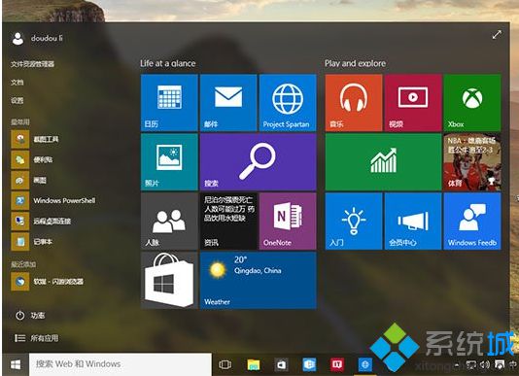Launch the Project Spartan browser tile

288,103
